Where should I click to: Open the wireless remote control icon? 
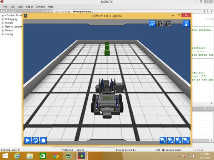[x=186, y=23]
